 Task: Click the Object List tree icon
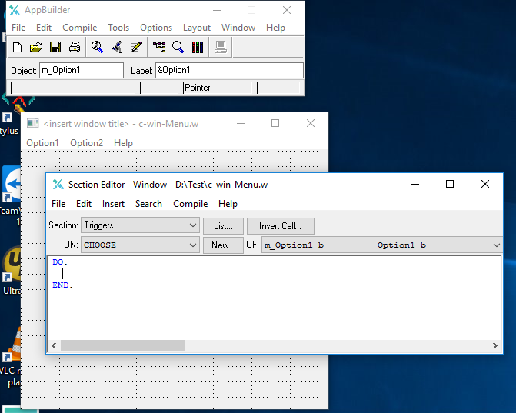159,47
